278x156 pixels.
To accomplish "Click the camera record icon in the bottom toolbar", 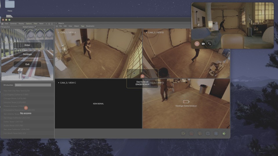I will pos(183,133).
